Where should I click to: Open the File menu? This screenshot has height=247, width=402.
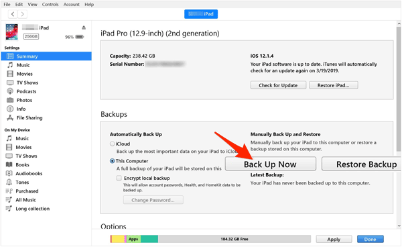tap(7, 5)
